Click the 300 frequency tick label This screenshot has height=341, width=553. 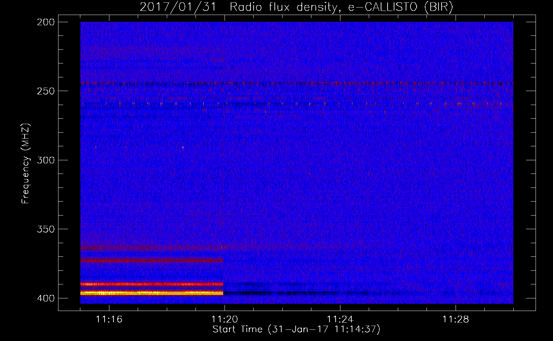46,160
